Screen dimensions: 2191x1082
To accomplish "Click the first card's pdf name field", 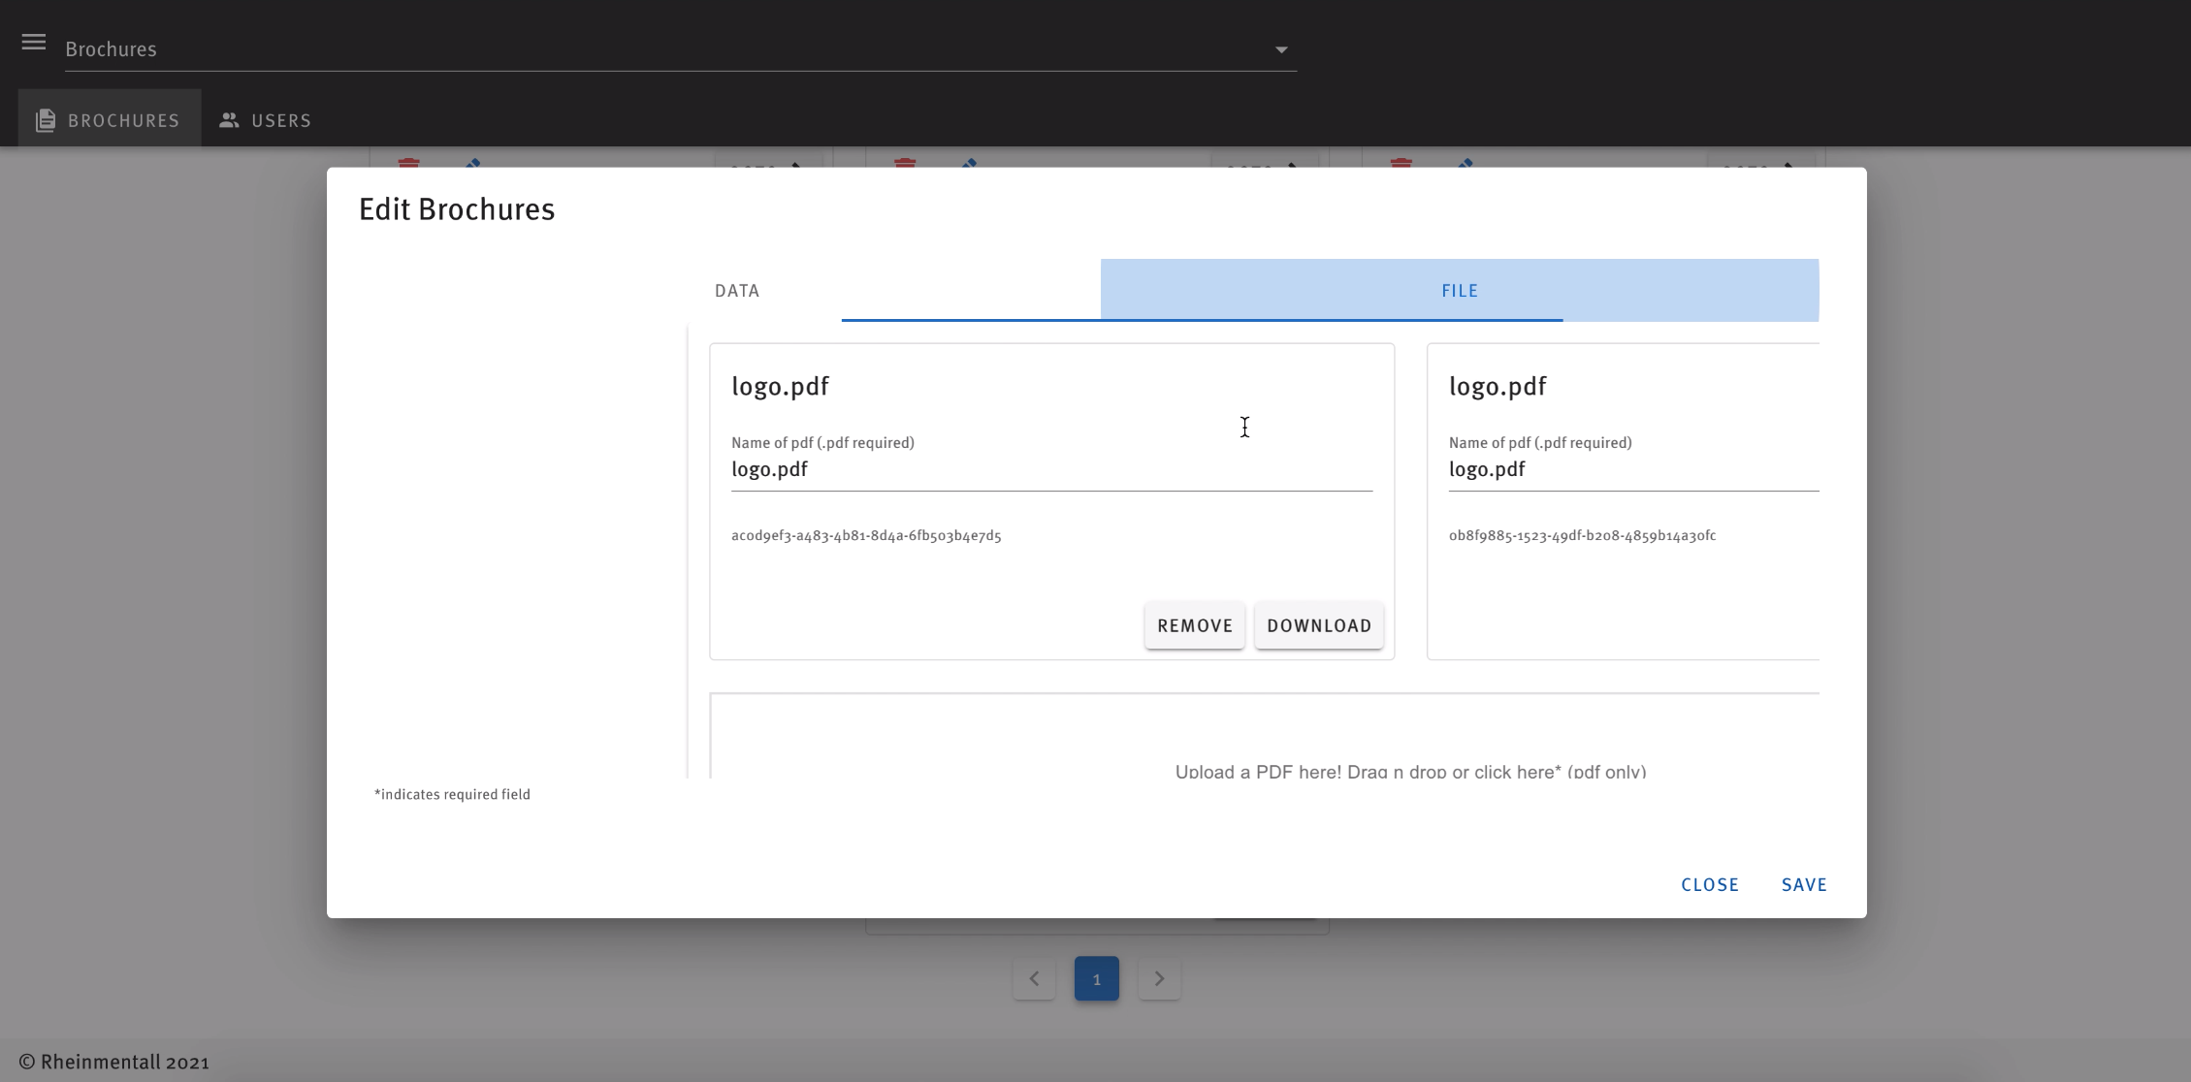I will [x=1050, y=470].
